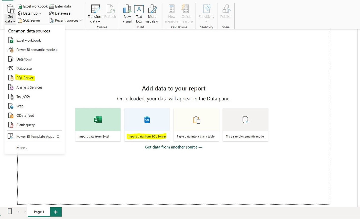The image size is (360, 219).
Task: Click the next page arrow
Action: point(25,212)
